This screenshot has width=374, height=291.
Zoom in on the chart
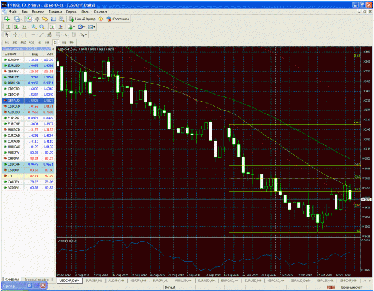click(34, 27)
